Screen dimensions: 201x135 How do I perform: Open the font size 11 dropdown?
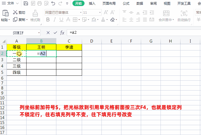pos(100,12)
